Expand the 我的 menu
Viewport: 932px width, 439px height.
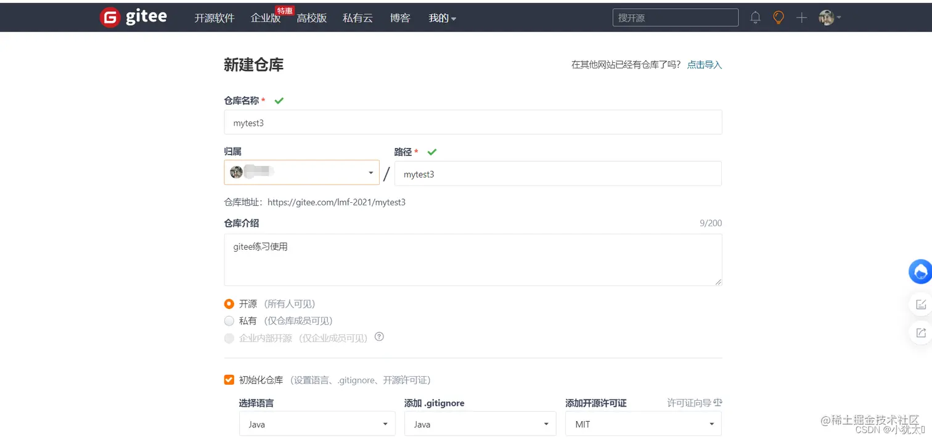pyautogui.click(x=443, y=18)
